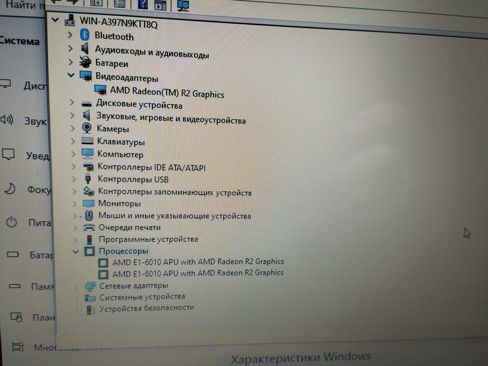This screenshot has width=488, height=366.
Task: Select the Очереди печати printer icon
Action: 89,227
